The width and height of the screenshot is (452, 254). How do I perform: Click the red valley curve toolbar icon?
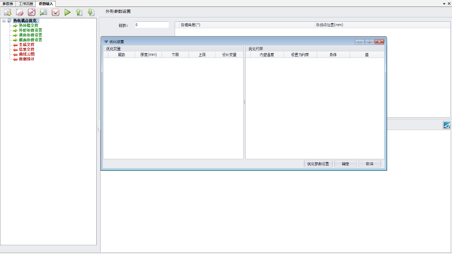(x=56, y=12)
